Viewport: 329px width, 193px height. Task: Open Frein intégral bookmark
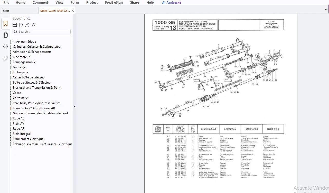(22, 134)
